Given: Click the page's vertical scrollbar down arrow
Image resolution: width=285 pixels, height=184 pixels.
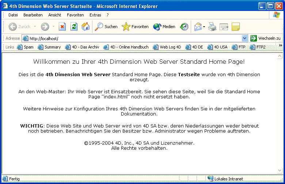Looking at the screenshot, I should point(280,171).
